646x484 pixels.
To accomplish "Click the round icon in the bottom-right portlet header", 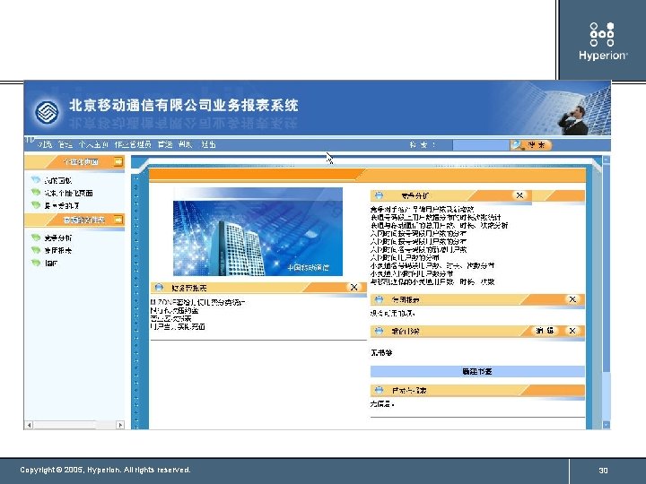I will pyautogui.click(x=379, y=390).
